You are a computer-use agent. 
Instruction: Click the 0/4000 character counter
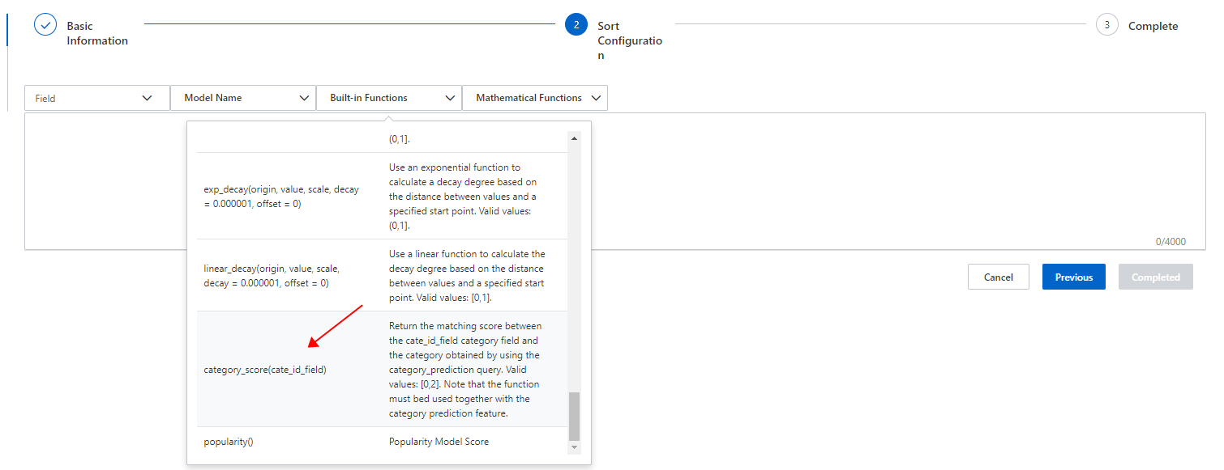tap(1171, 241)
